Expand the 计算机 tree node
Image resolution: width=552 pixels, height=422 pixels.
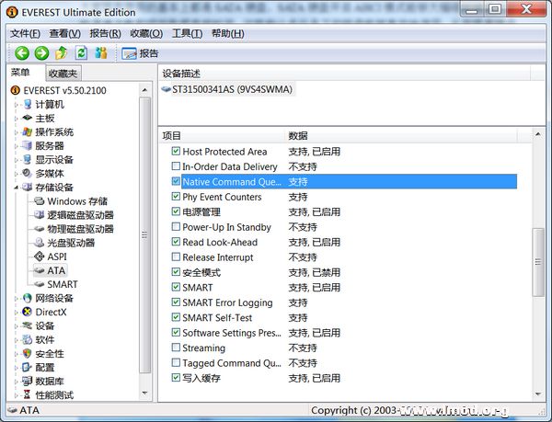click(16, 105)
